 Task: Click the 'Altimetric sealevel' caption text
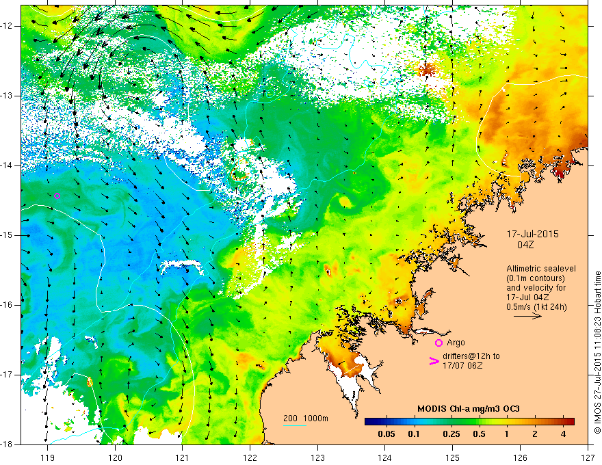(541, 269)
